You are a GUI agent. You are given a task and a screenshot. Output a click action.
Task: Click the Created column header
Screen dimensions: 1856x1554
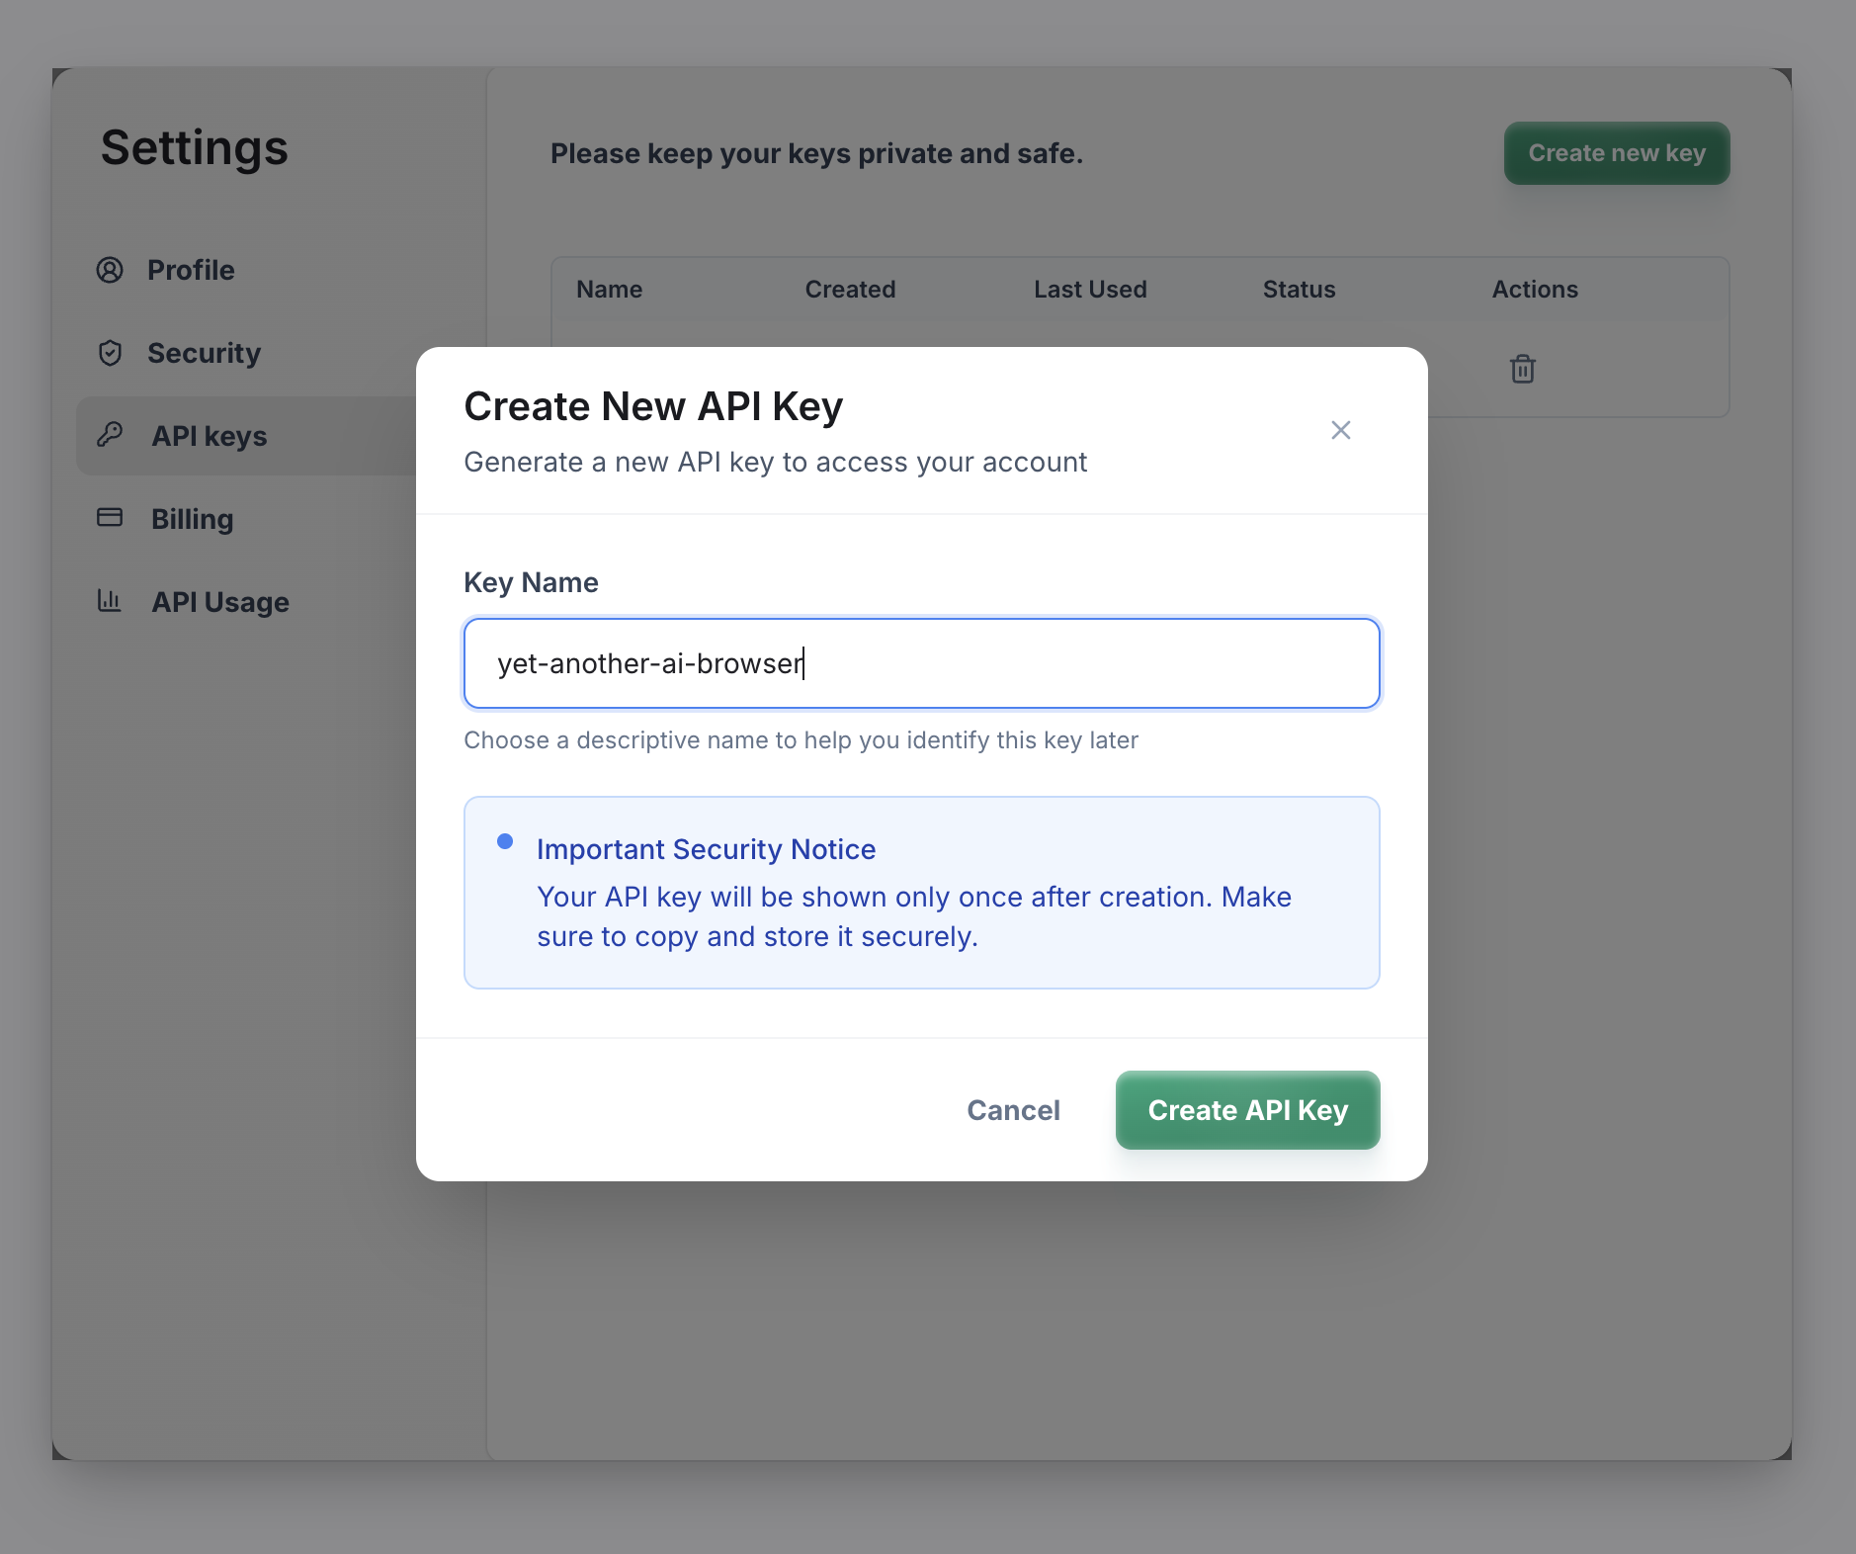click(850, 289)
